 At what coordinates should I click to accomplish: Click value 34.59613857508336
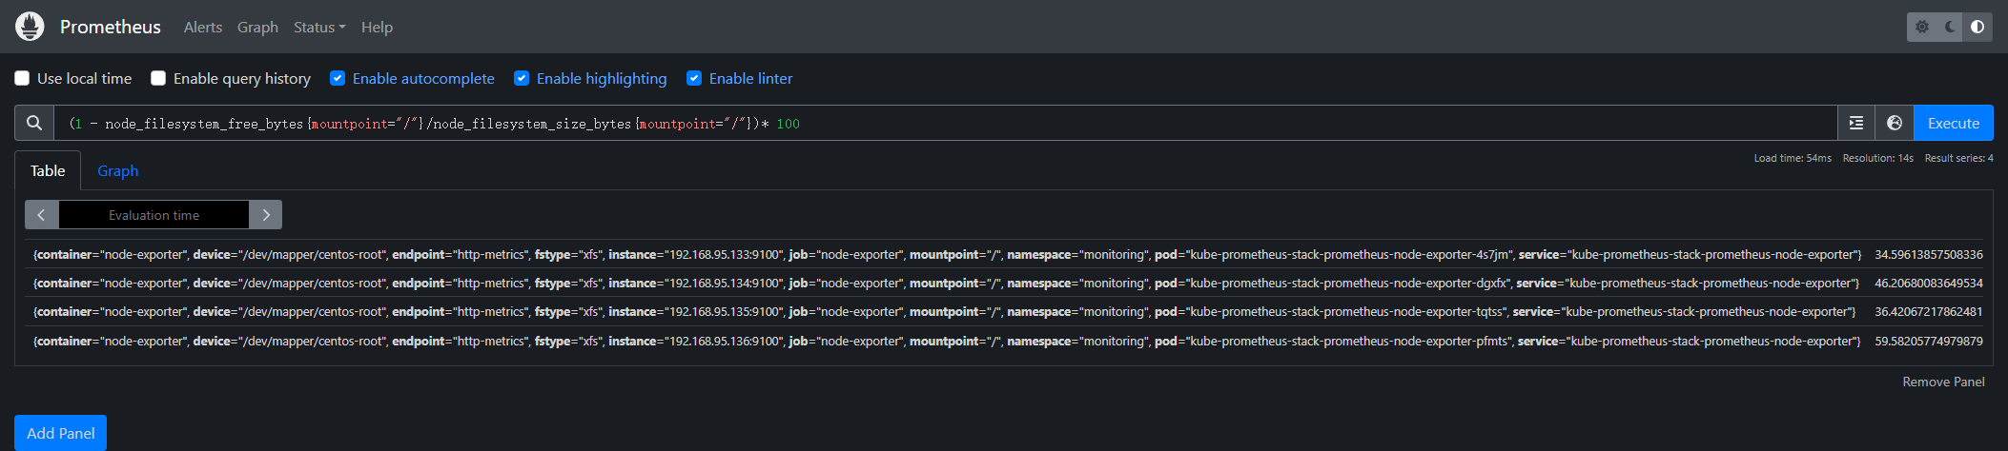click(1929, 254)
